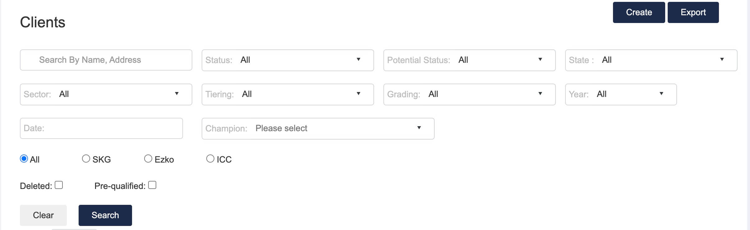The width and height of the screenshot is (750, 230).
Task: Open the Sector filter dropdown
Action: point(106,94)
